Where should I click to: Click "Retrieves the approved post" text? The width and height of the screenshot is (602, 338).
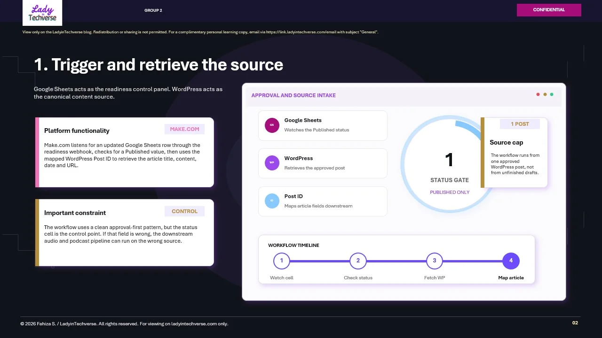315,168
